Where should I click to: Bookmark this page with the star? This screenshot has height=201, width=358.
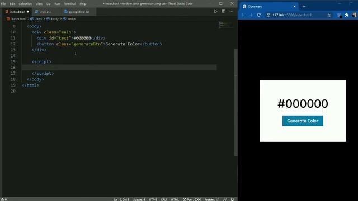click(x=329, y=15)
